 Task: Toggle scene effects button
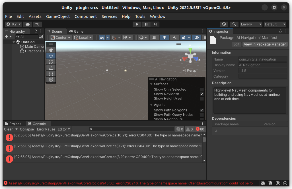(184, 38)
